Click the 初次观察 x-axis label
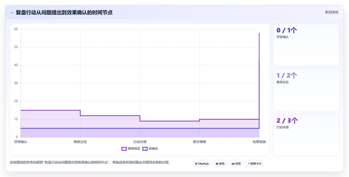The width and height of the screenshot is (349, 177). [x=199, y=142]
